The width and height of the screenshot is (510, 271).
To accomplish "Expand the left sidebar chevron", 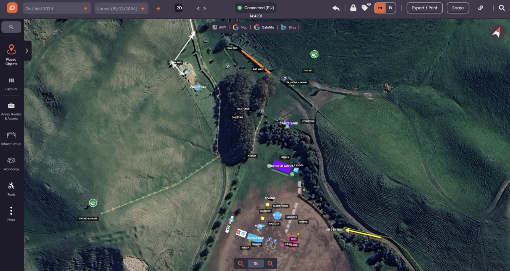I will coord(27,51).
